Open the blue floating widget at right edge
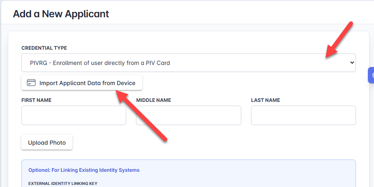 (x=371, y=76)
